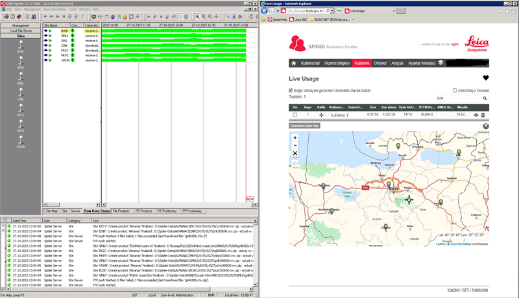Click the Local Site Server panel button
The height and width of the screenshot is (298, 519).
[x=21, y=30]
